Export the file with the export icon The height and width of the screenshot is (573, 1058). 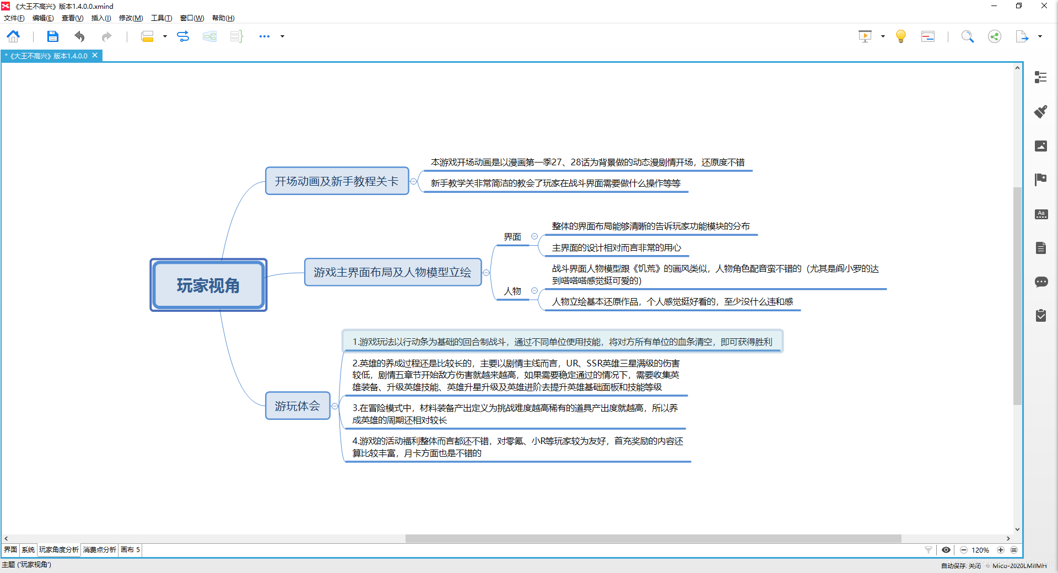click(x=1022, y=36)
